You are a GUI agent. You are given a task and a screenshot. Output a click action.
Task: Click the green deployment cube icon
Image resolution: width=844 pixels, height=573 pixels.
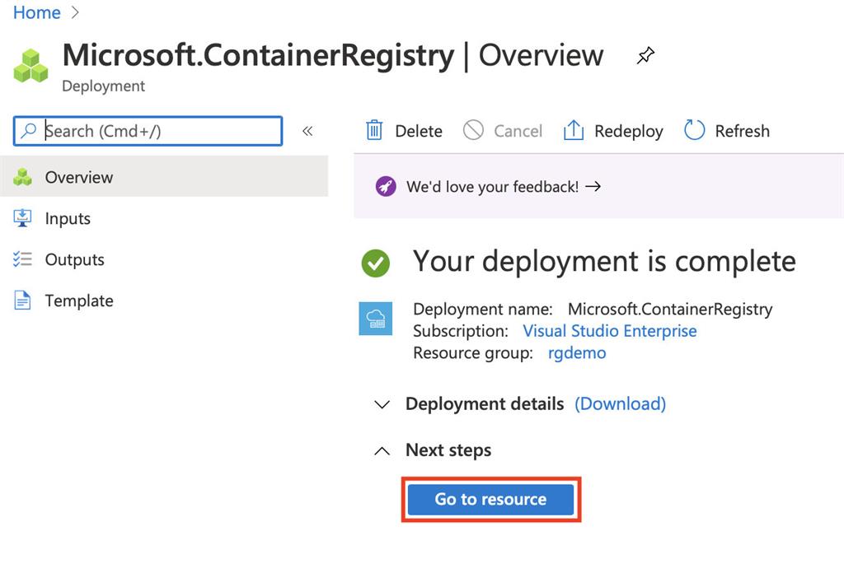pos(30,63)
